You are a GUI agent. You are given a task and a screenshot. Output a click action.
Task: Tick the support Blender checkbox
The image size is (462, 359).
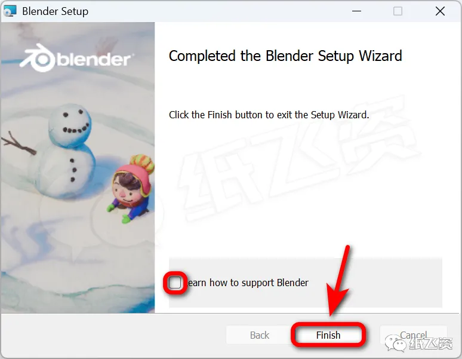pos(175,283)
